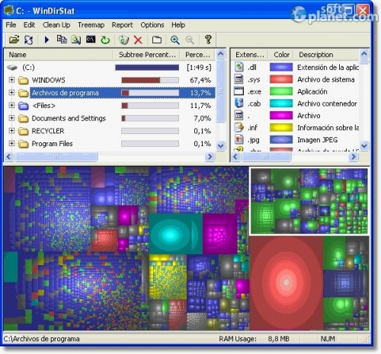Viewport: 381px width, 354px height.
Task: Click the green .exe color swatch
Action: (281, 91)
